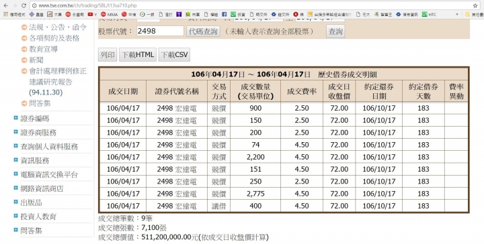Click the 下載HTML button
This screenshot has height=244, width=484.
click(138, 55)
